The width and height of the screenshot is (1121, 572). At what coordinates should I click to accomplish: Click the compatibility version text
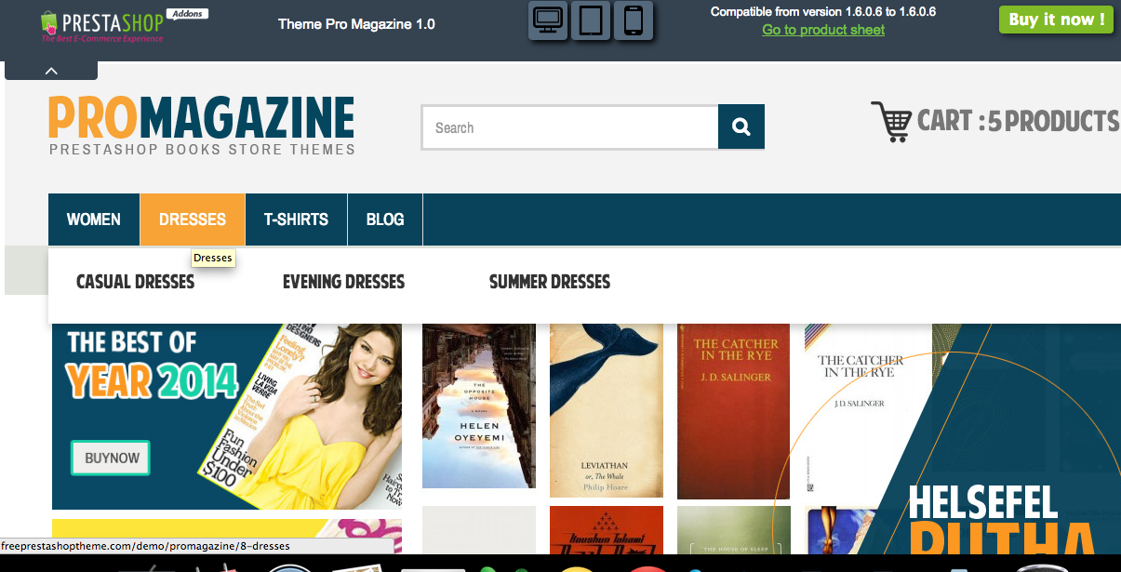(823, 12)
